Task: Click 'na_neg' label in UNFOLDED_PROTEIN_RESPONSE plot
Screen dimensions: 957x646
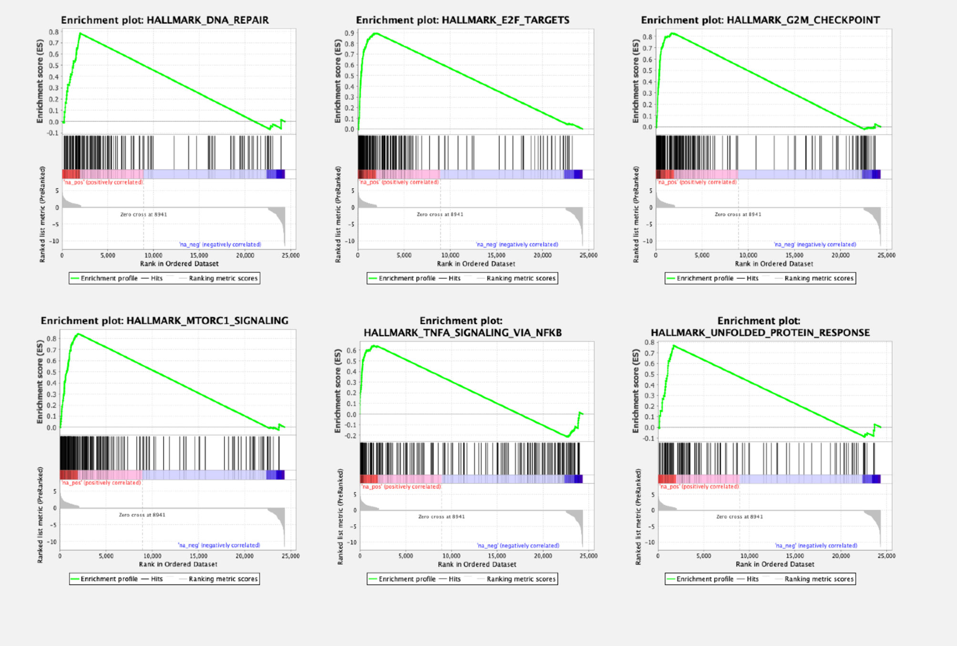Action: pyautogui.click(x=816, y=545)
